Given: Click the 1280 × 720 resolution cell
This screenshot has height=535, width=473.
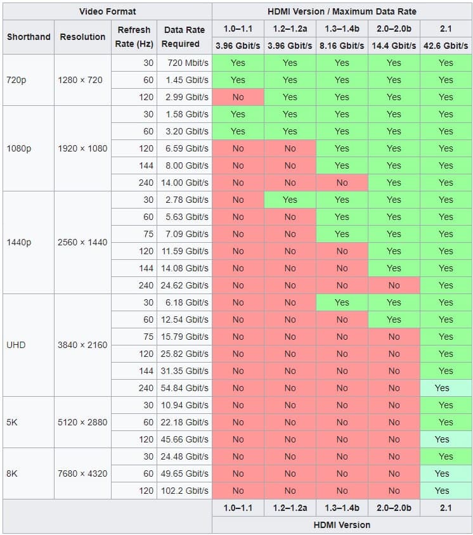Looking at the screenshot, I should pos(82,80).
